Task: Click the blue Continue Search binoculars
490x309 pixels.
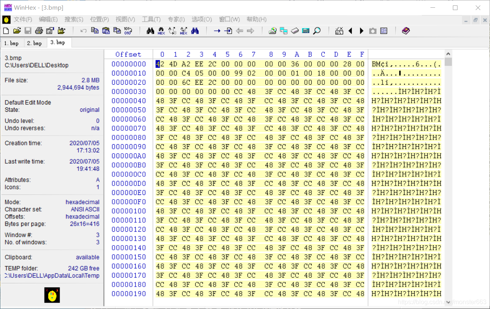Action: click(195, 31)
